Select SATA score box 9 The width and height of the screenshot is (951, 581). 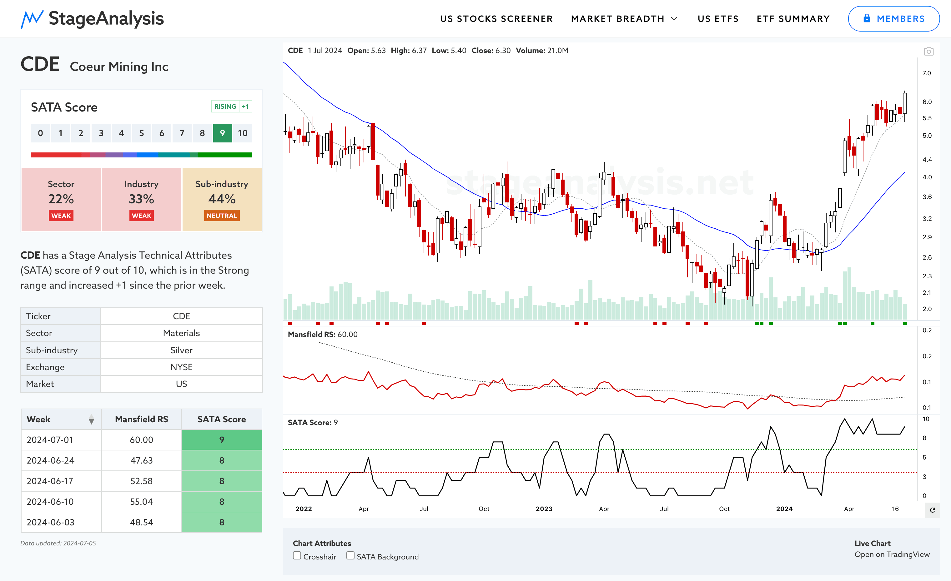point(222,133)
